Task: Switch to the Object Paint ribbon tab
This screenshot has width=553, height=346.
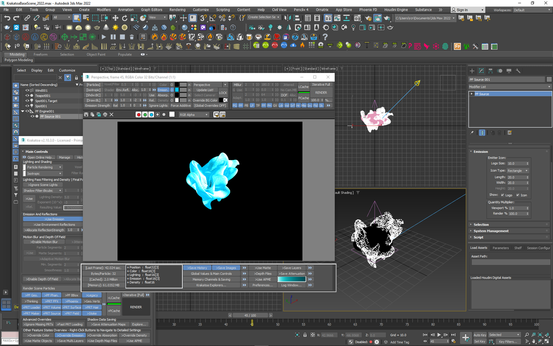Action: click(96, 54)
